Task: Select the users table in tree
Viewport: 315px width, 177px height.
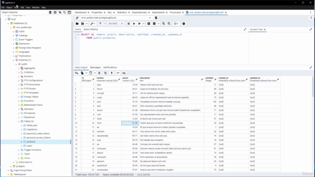Action: click(30, 146)
